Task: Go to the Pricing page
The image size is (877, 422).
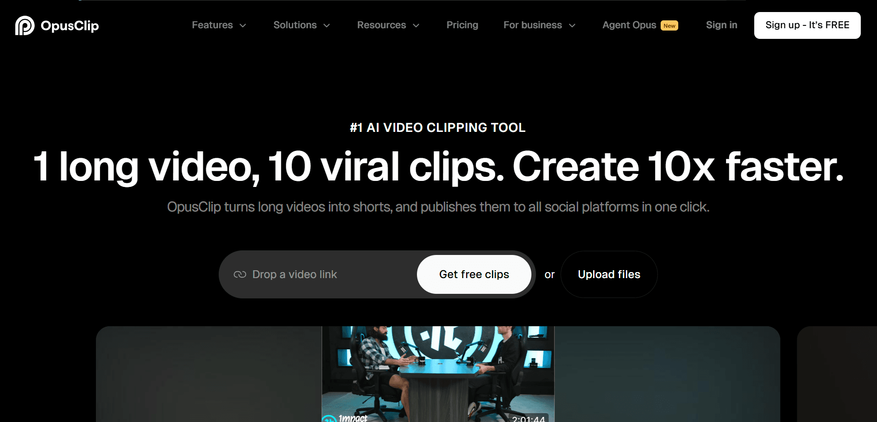Action: [x=462, y=25]
